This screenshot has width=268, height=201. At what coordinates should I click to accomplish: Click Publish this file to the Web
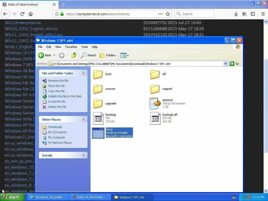(65, 96)
